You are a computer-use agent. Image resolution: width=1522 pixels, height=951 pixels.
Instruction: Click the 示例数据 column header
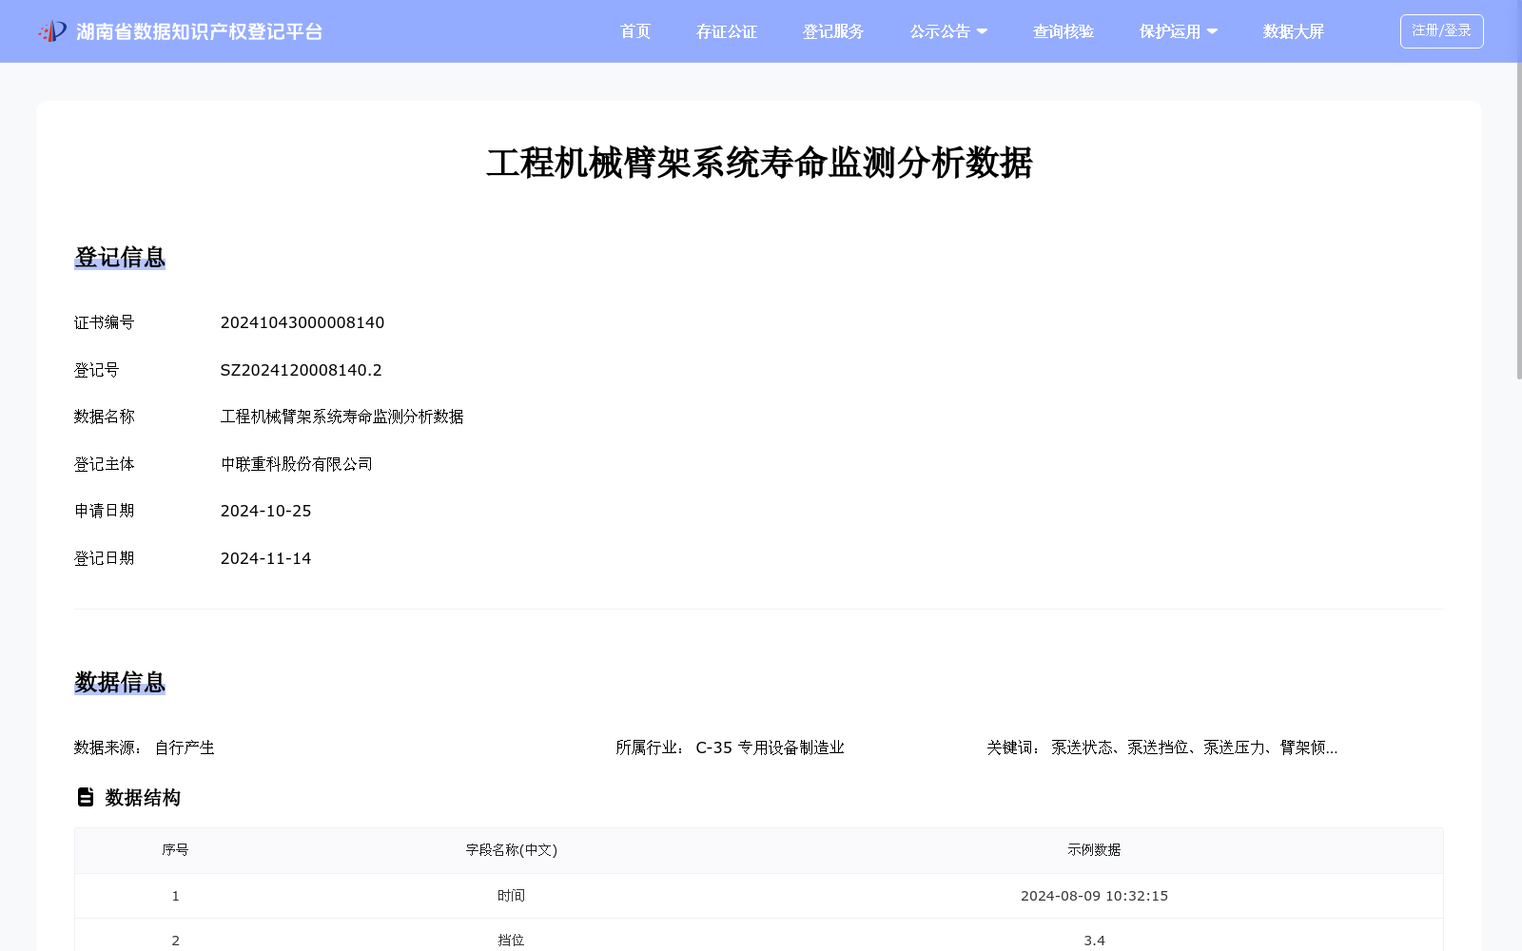[x=1094, y=850]
